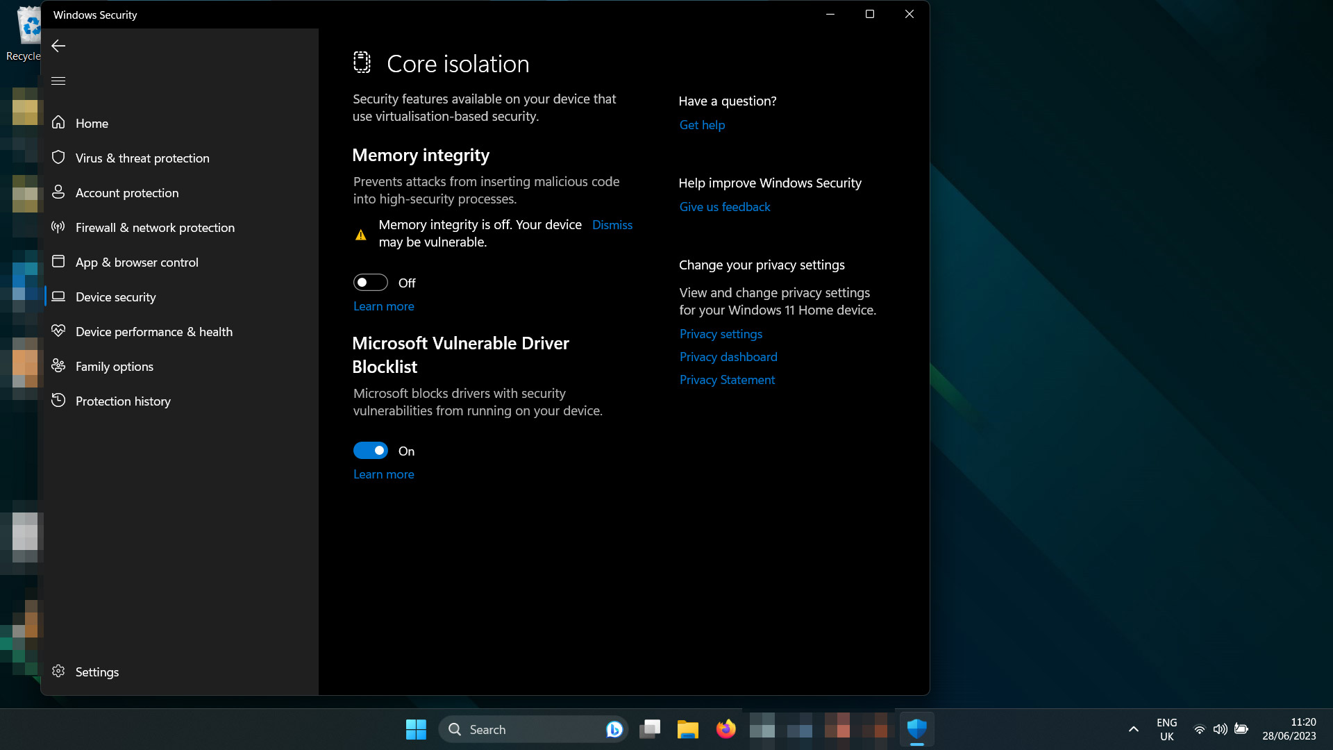
Task: Open Family options page
Action: coord(181,366)
